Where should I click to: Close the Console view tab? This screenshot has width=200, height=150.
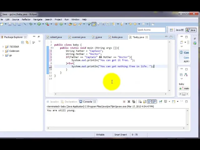point(95,102)
